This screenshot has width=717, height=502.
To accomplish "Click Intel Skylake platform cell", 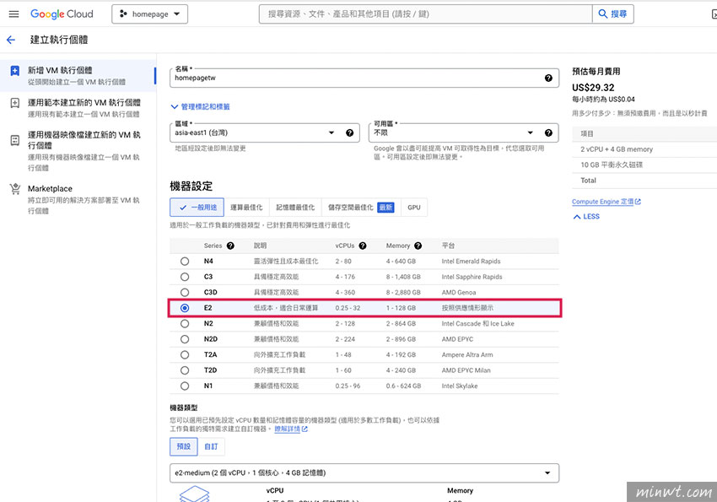I will tap(460, 386).
